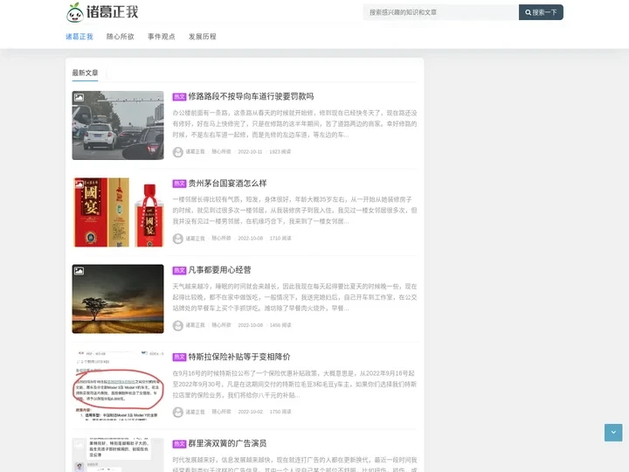The width and height of the screenshot is (629, 472).
Task: Click 随心所欲 category under 贵州茅台 article
Action: tap(221, 239)
